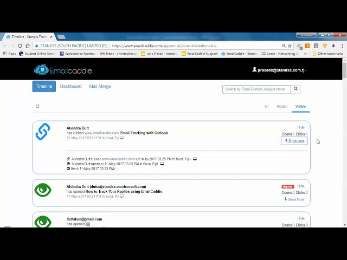
Task: Switch to the Timeline tab
Action: 44,86
